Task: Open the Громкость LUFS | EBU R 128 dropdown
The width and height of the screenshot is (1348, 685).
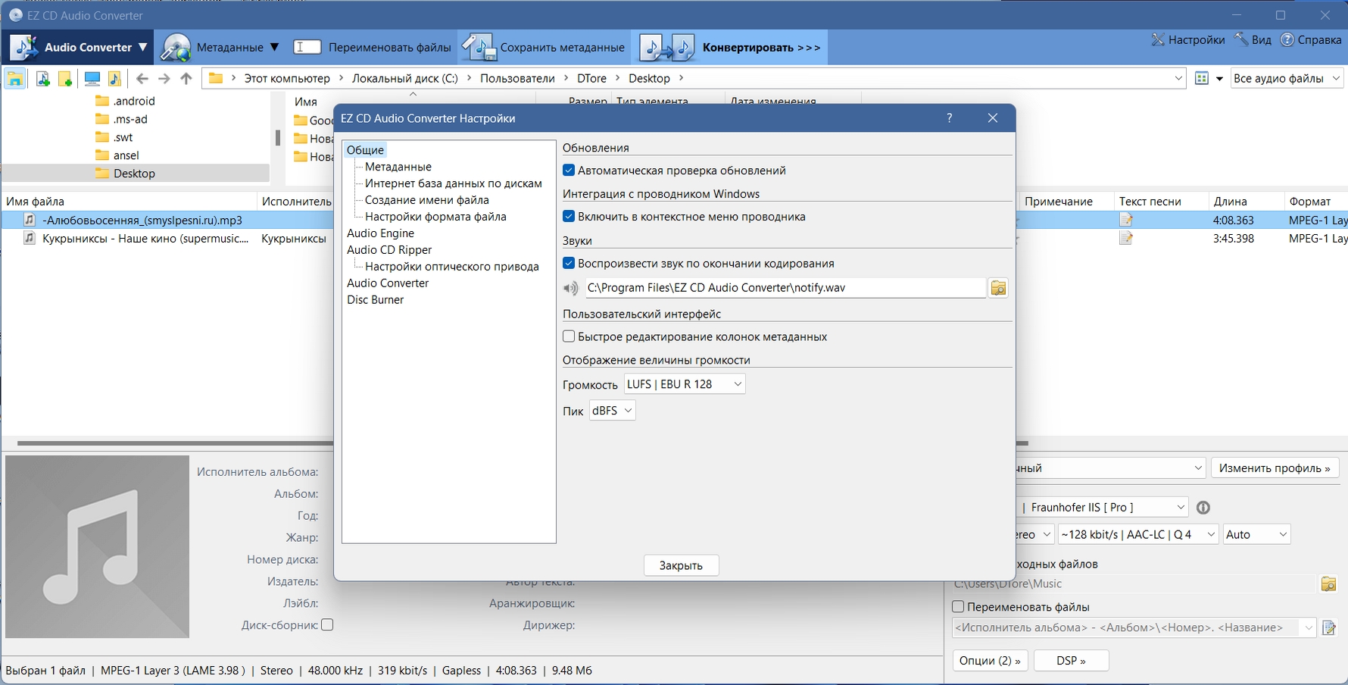Action: [685, 384]
